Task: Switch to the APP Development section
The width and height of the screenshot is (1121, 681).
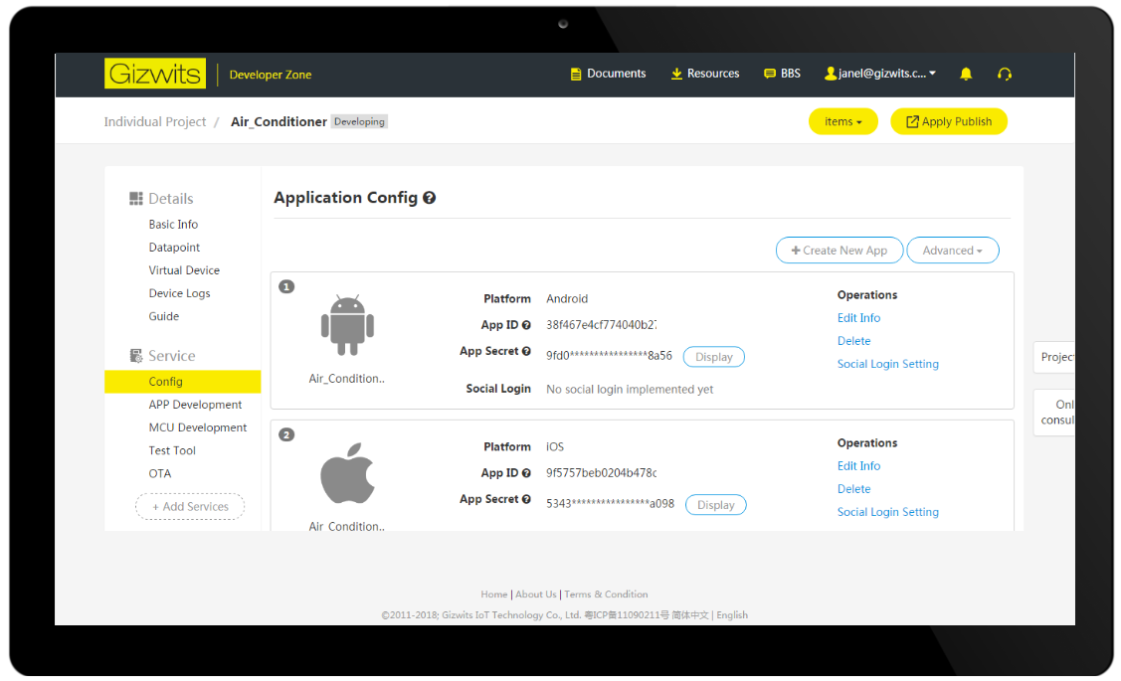Action: click(x=196, y=404)
